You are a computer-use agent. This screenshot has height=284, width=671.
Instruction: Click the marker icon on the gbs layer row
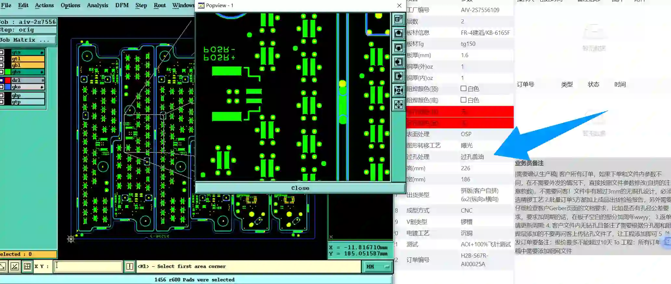pos(42,72)
